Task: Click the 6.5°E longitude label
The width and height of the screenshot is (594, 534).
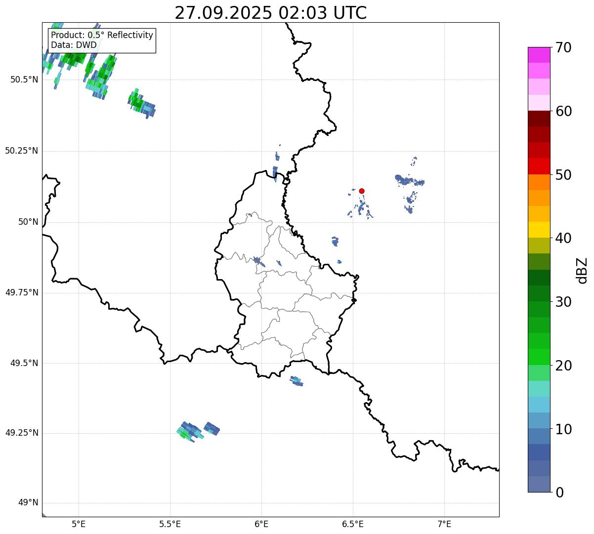Action: point(353,524)
